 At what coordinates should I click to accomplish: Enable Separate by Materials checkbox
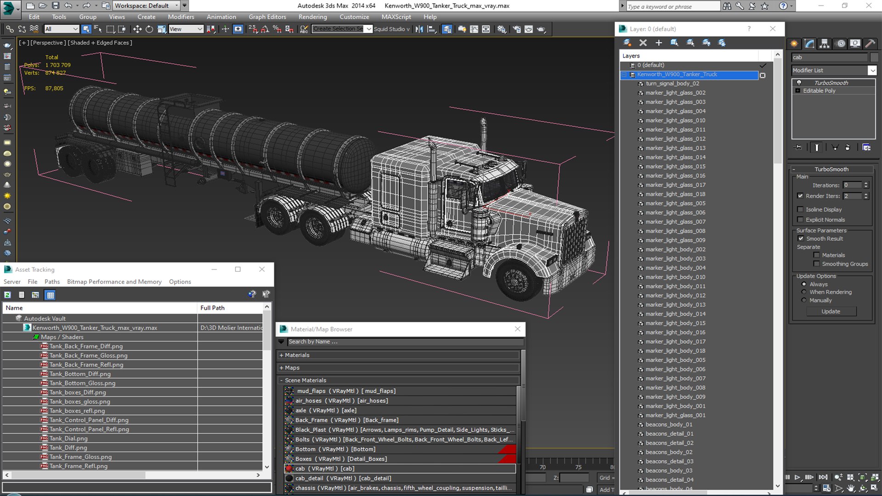tap(816, 255)
